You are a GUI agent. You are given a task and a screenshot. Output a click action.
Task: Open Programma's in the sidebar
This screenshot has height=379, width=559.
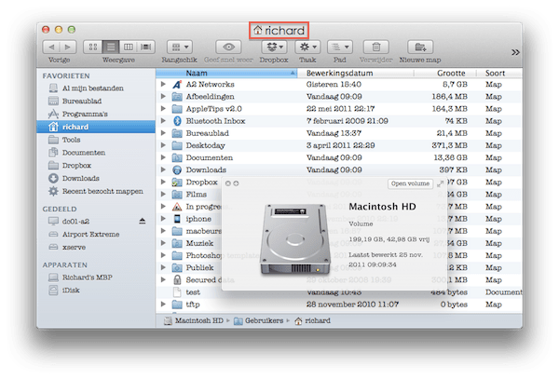click(x=96, y=114)
